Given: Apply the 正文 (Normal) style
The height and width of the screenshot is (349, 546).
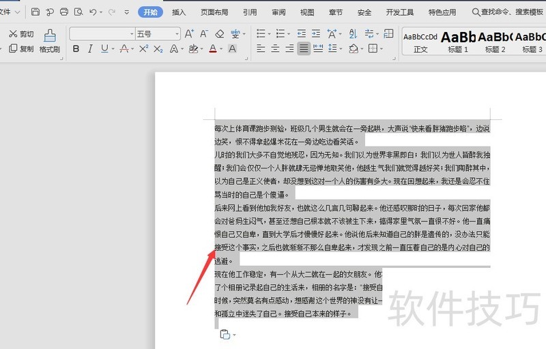Looking at the screenshot, I should coord(420,42).
